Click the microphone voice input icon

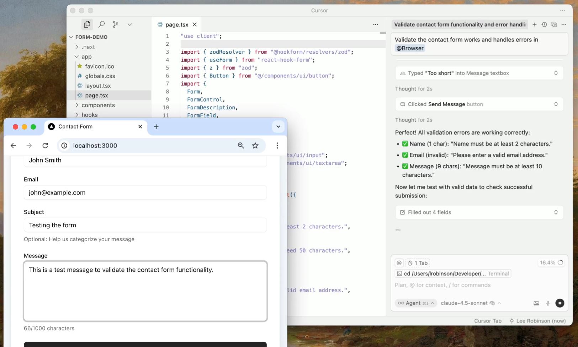tap(548, 303)
